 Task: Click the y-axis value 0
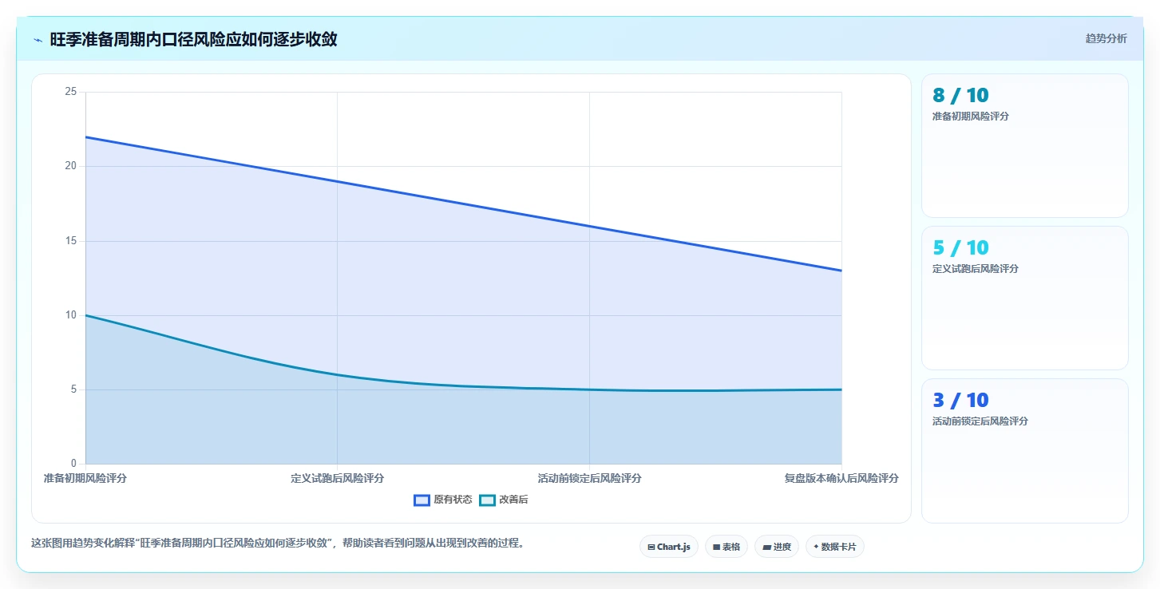point(73,464)
